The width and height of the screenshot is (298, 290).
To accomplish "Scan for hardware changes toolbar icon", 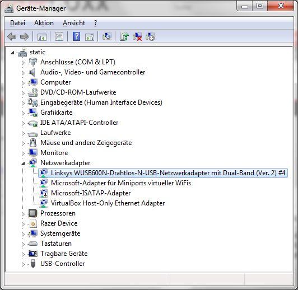I will pos(107,36).
